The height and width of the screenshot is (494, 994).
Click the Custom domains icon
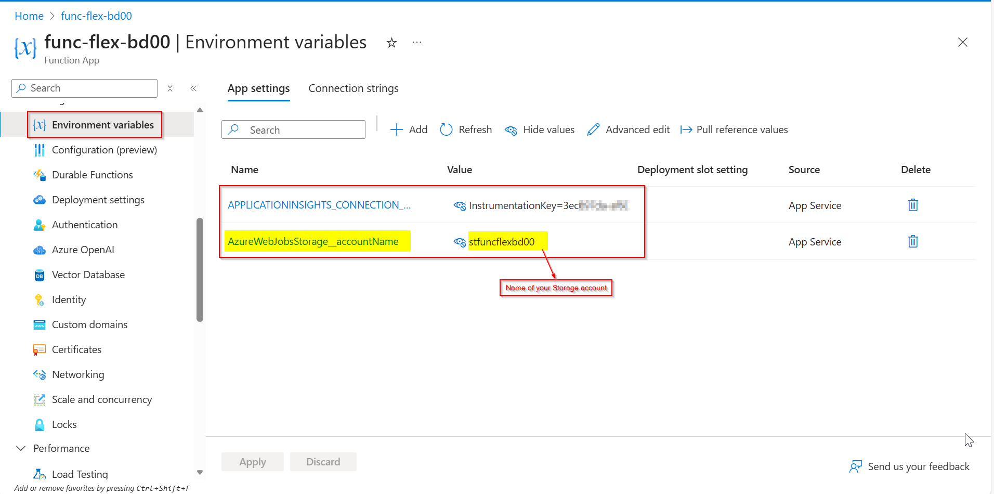[x=40, y=325]
